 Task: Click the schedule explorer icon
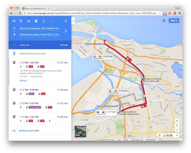[x=14, y=131]
